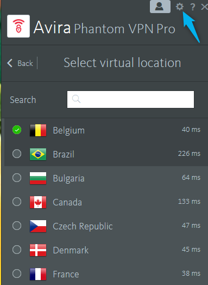Close the VPN window with X

click(205, 7)
